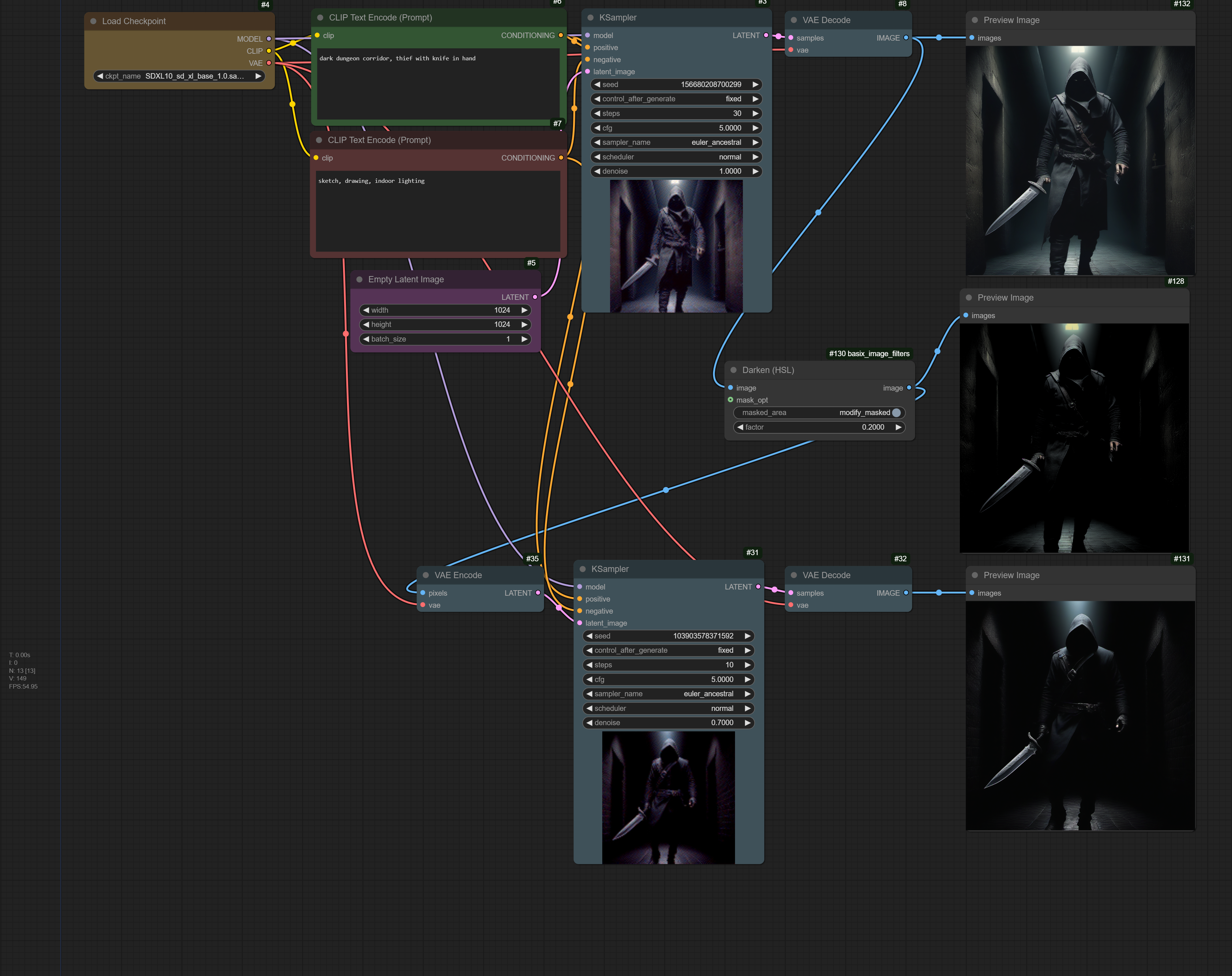The height and width of the screenshot is (976, 1232).
Task: Open bottom KSampler control_after_generate dropdown
Action: point(668,650)
